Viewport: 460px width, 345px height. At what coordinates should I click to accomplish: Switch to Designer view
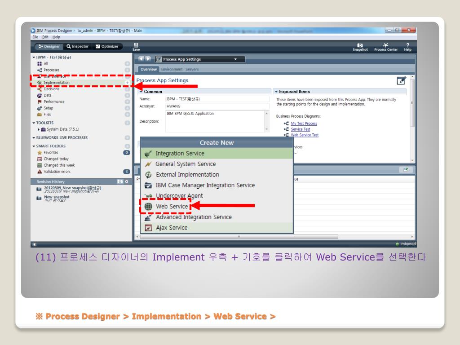49,46
